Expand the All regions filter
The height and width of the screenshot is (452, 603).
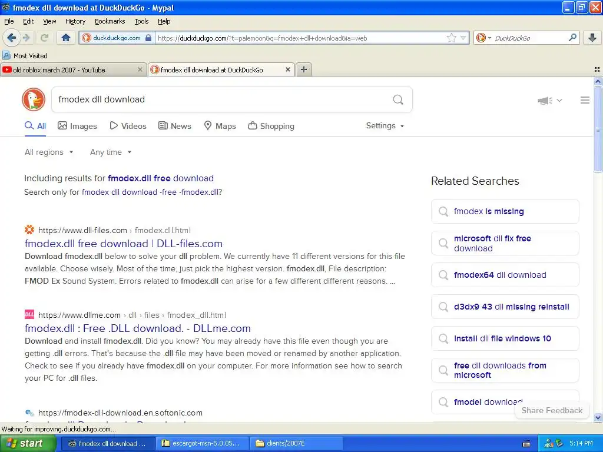click(x=49, y=152)
